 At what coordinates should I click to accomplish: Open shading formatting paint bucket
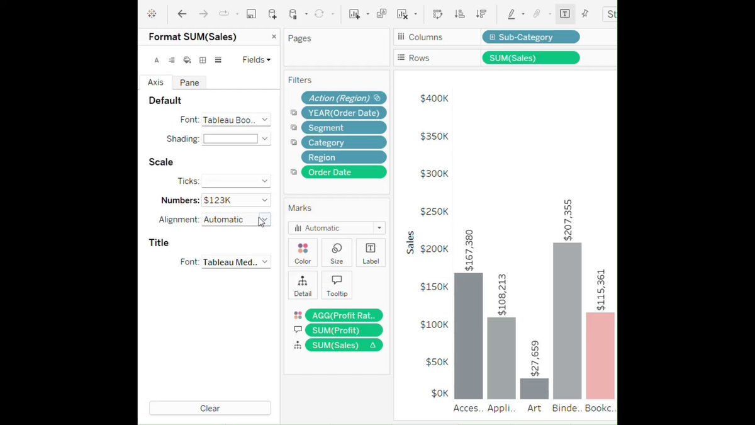pos(187,60)
